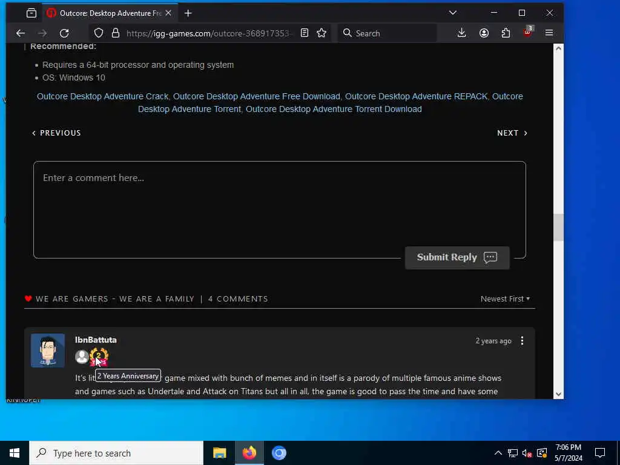Click the page scrollbar down arrow
Viewport: 620px width, 465px height.
pos(558,394)
